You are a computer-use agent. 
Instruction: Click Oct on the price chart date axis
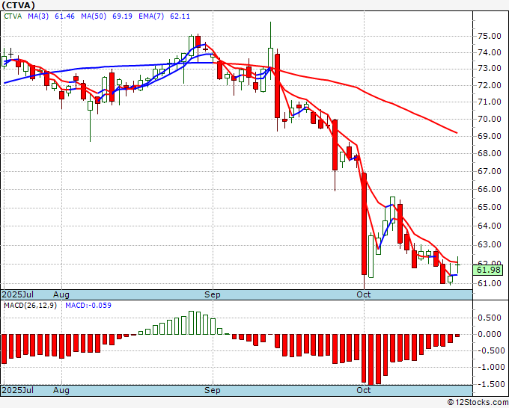(364, 294)
